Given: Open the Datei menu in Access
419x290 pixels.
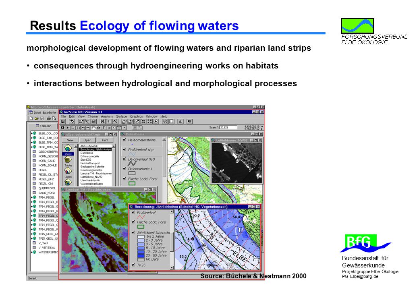Looking at the screenshot, I should [x=37, y=112].
